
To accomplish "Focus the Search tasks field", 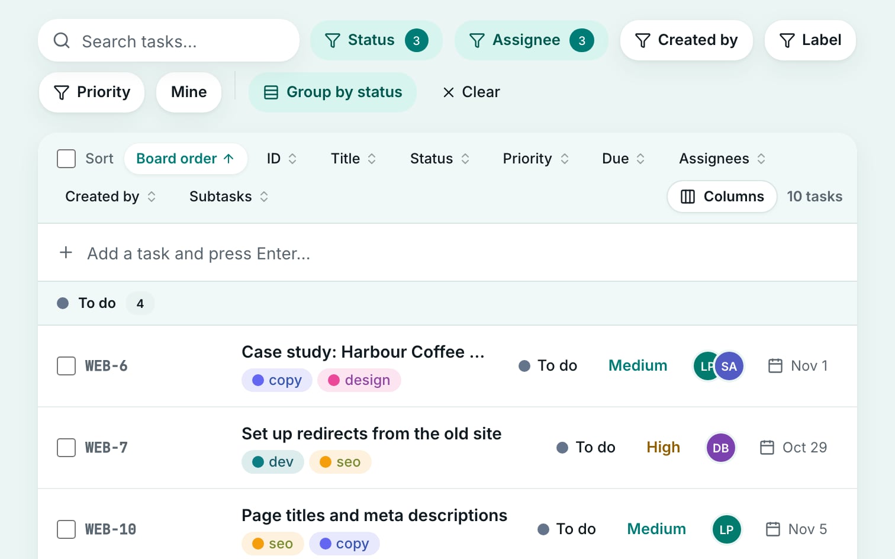I will click(x=169, y=40).
